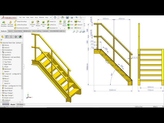Click the Lofted Cut tool
The height and width of the screenshot is (123, 164).
tap(52, 25)
